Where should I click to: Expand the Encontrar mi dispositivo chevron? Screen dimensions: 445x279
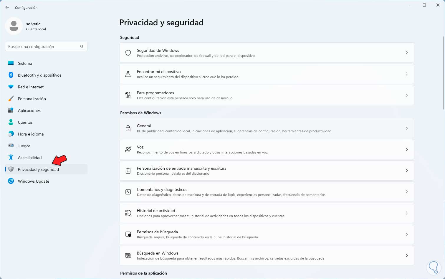click(x=406, y=74)
